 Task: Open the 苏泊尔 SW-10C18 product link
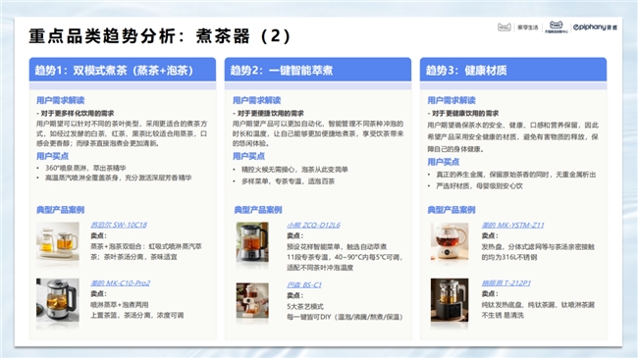[x=119, y=225]
